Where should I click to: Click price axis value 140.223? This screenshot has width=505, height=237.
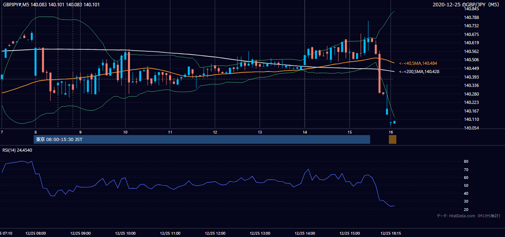[471, 102]
